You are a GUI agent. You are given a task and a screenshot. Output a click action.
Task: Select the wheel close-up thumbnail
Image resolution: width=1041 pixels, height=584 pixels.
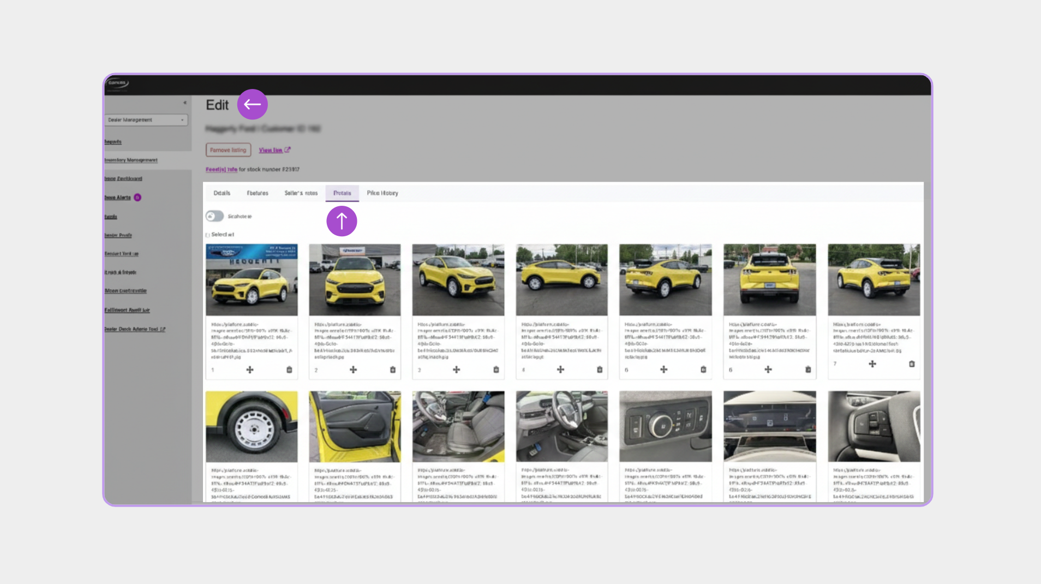tap(252, 427)
